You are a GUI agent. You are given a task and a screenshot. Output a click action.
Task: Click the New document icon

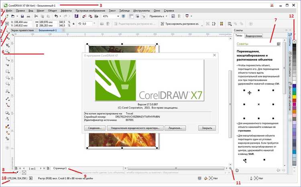7,16
